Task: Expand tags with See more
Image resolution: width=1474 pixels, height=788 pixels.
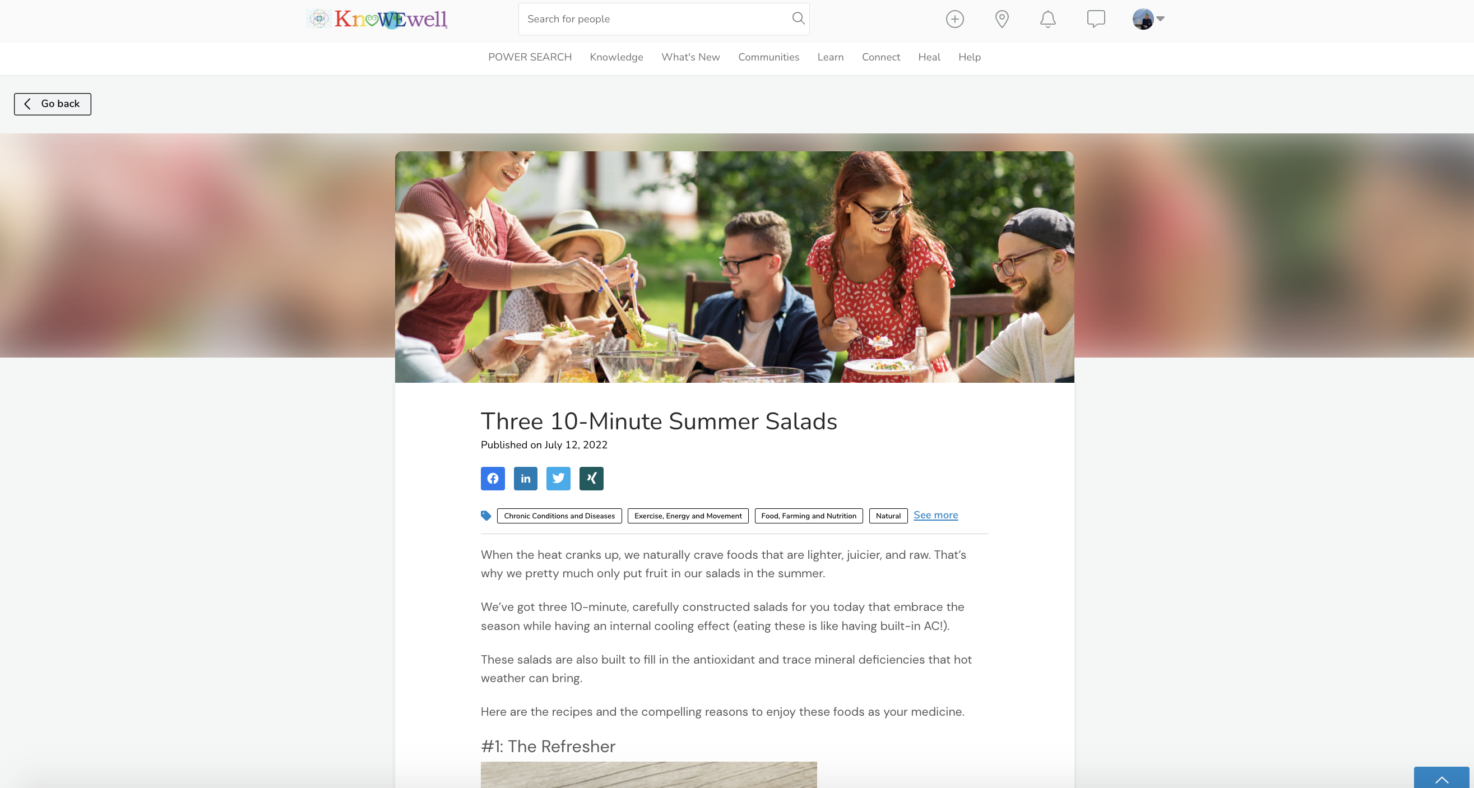Action: 935,515
